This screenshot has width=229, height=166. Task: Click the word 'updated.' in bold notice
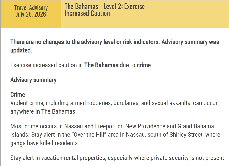click(x=21, y=50)
